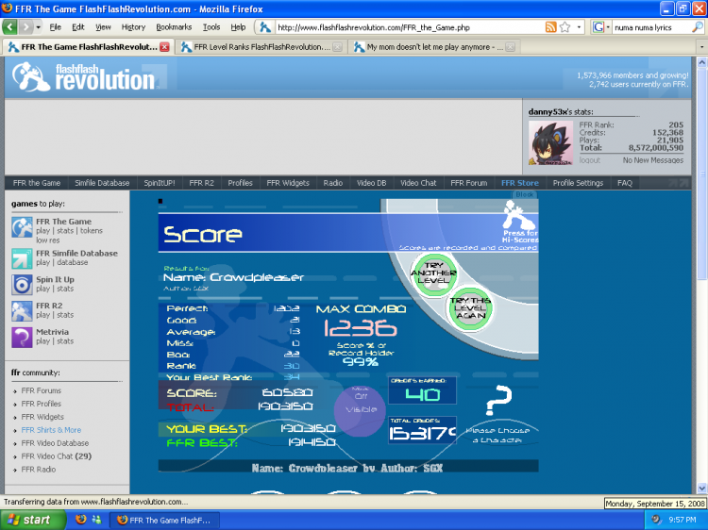Close the FFR Level Ranks tab
The image size is (708, 530).
[x=337, y=47]
